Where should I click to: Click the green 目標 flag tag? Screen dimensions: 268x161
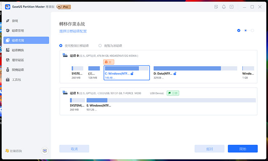tap(173, 93)
